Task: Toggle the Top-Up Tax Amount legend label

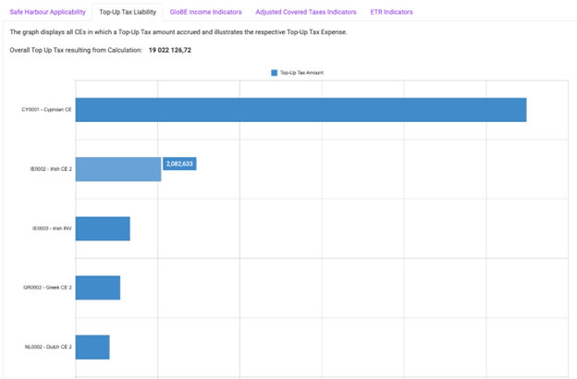Action: point(301,72)
